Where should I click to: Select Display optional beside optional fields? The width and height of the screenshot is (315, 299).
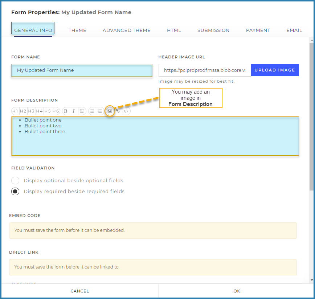click(x=15, y=180)
